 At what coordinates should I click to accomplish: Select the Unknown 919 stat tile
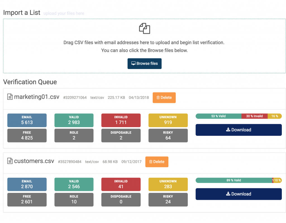click(x=168, y=120)
